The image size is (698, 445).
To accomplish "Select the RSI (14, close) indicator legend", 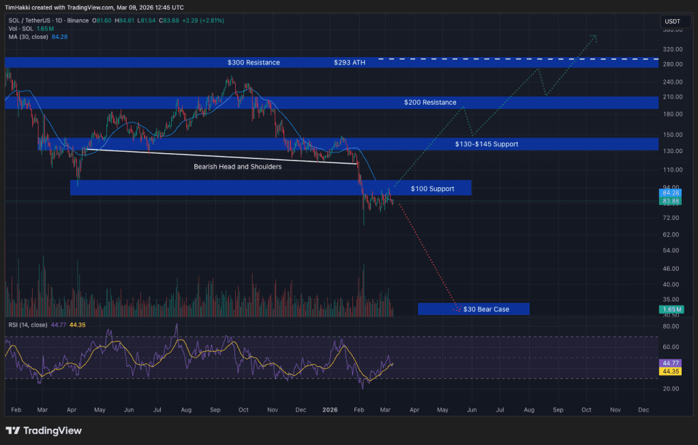I will tap(27, 325).
